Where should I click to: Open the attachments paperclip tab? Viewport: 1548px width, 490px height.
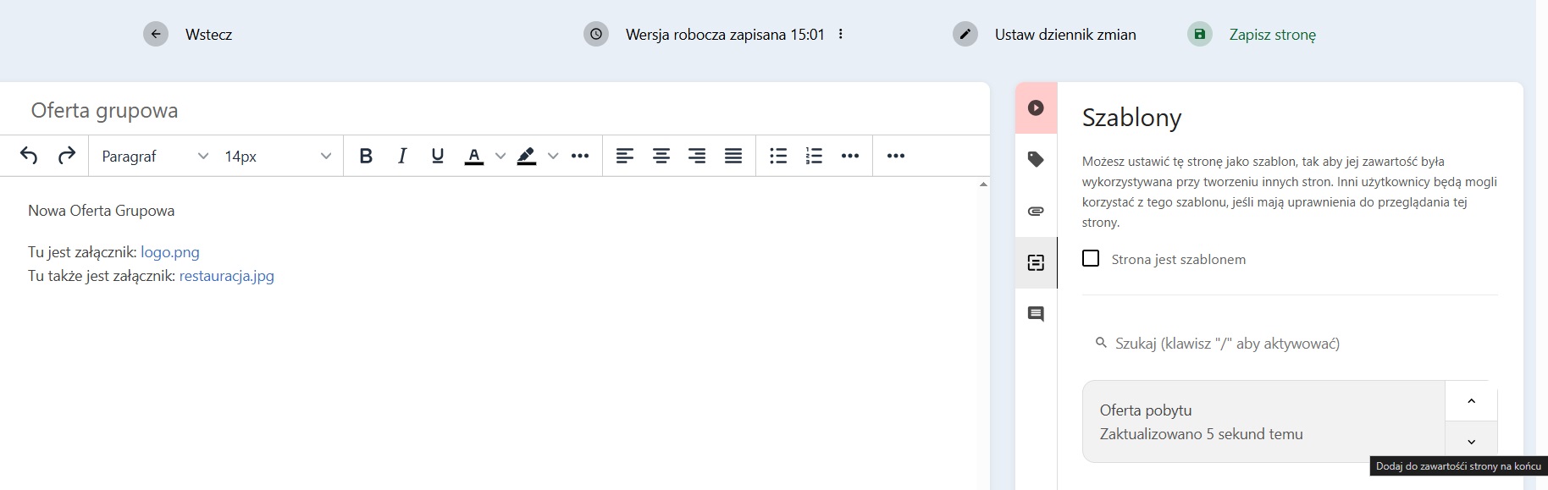tap(1036, 212)
